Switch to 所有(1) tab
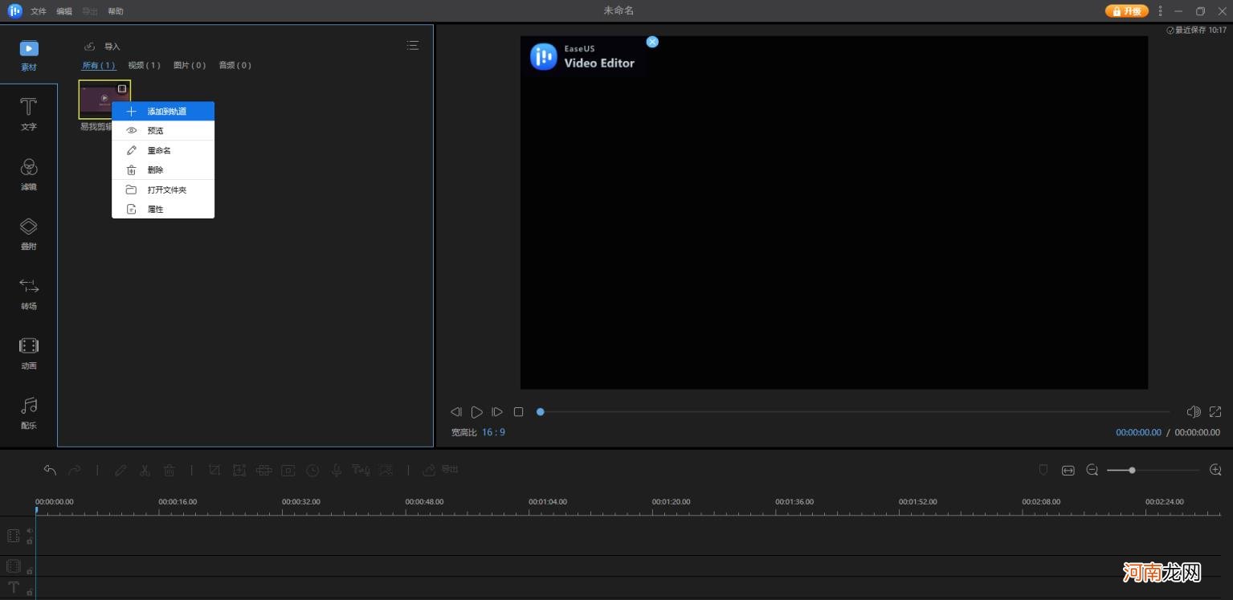 pyautogui.click(x=99, y=65)
